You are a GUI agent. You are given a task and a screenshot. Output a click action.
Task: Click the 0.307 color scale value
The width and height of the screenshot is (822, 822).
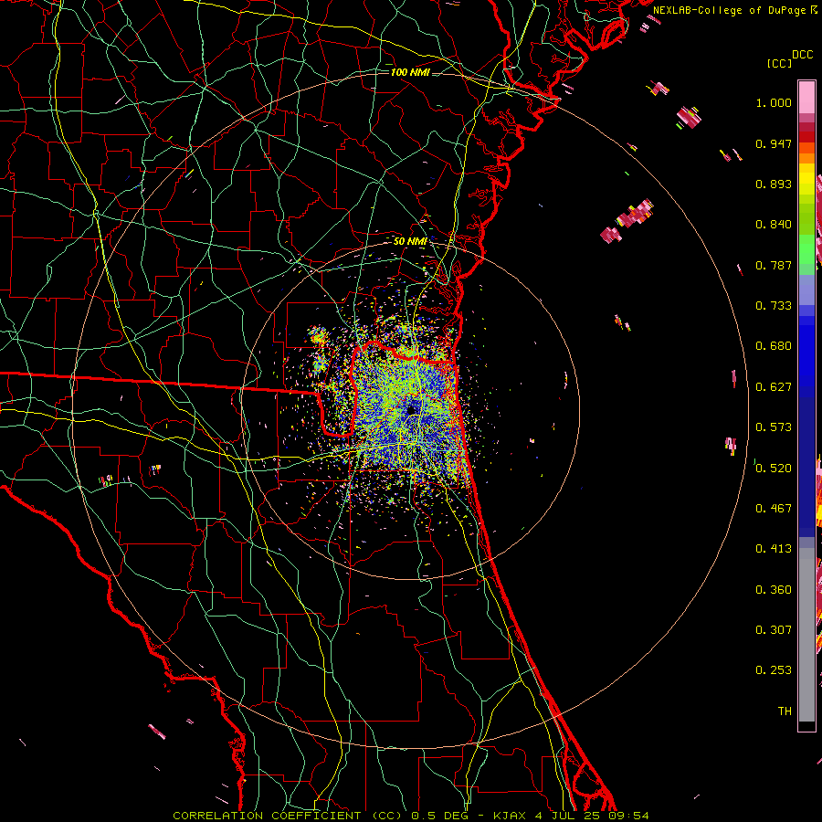click(x=774, y=630)
